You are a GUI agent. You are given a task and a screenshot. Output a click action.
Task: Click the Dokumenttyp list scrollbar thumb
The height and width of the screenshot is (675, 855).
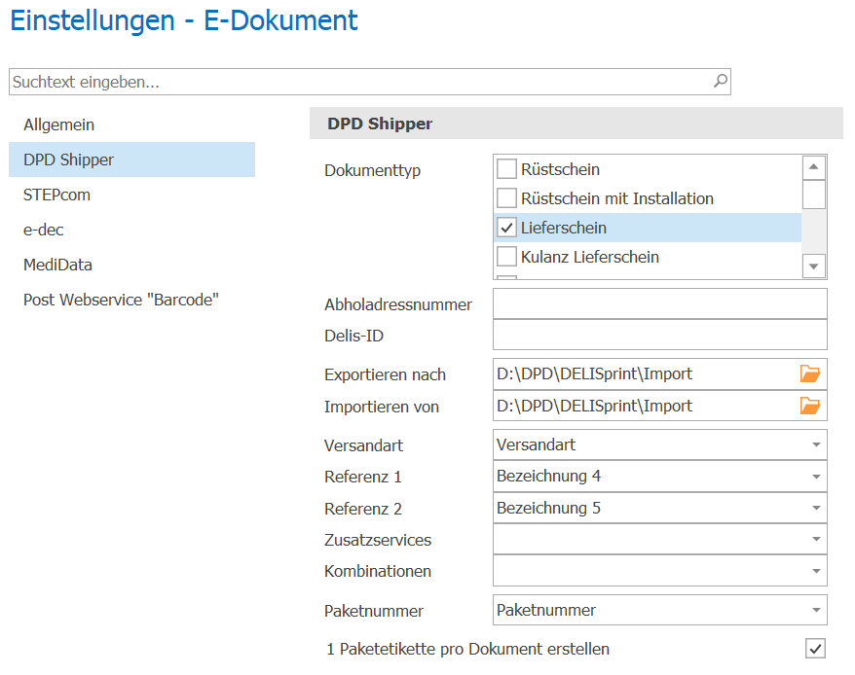pos(813,195)
